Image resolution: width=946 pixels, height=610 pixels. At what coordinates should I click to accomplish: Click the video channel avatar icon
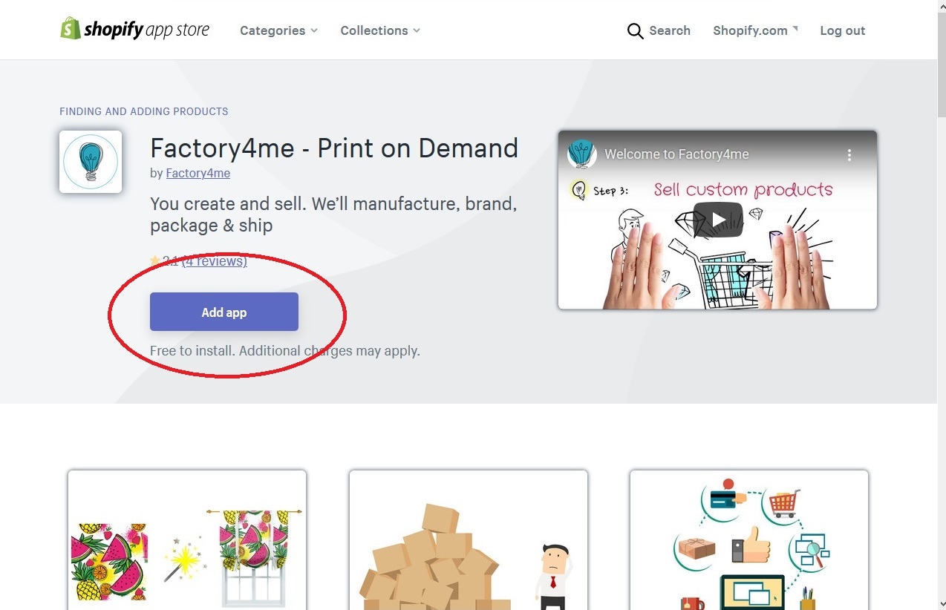click(582, 154)
